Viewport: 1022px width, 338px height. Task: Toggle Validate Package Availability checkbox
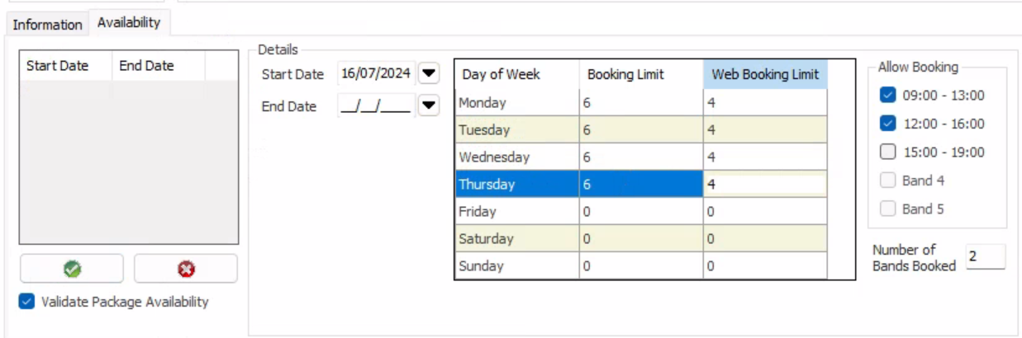pos(26,302)
